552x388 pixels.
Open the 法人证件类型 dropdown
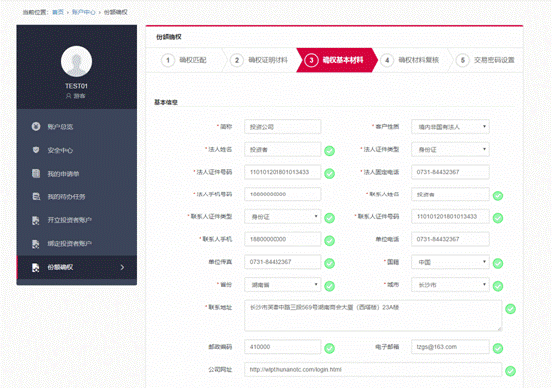(450, 150)
